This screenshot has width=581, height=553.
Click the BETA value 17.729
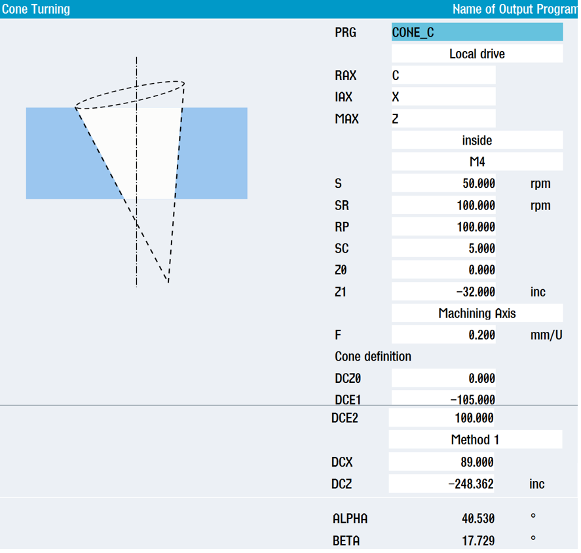tap(478, 541)
